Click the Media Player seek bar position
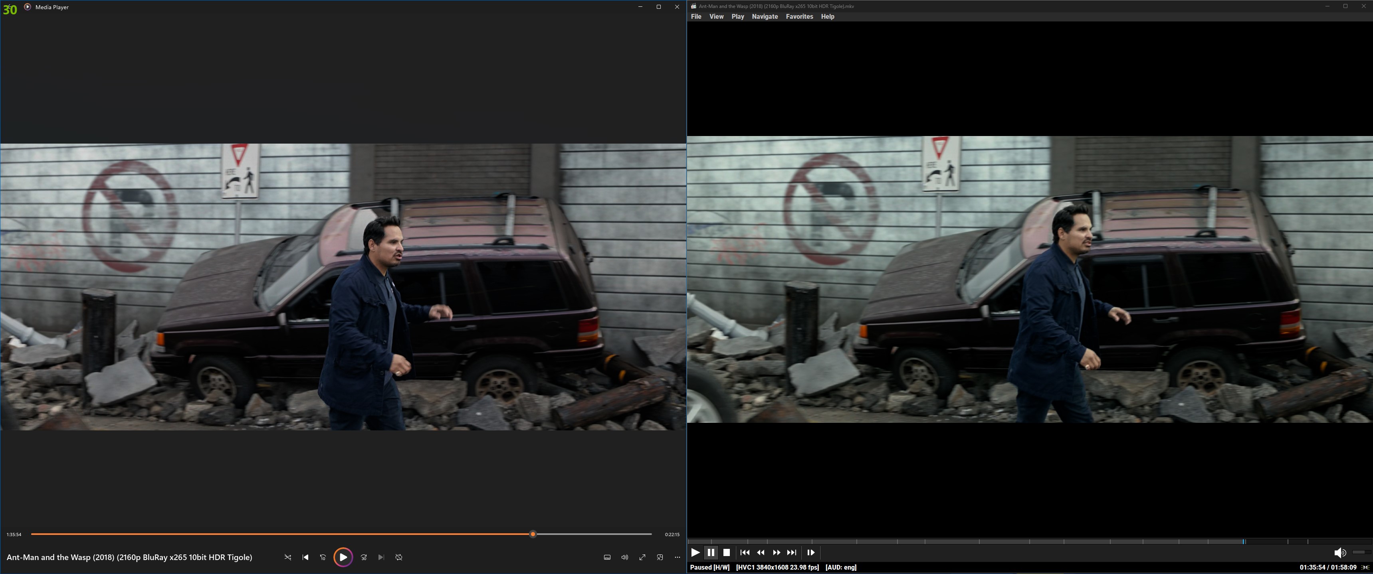This screenshot has height=574, width=1373. point(533,534)
